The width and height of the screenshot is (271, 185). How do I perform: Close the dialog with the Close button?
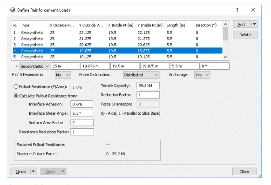point(244,172)
